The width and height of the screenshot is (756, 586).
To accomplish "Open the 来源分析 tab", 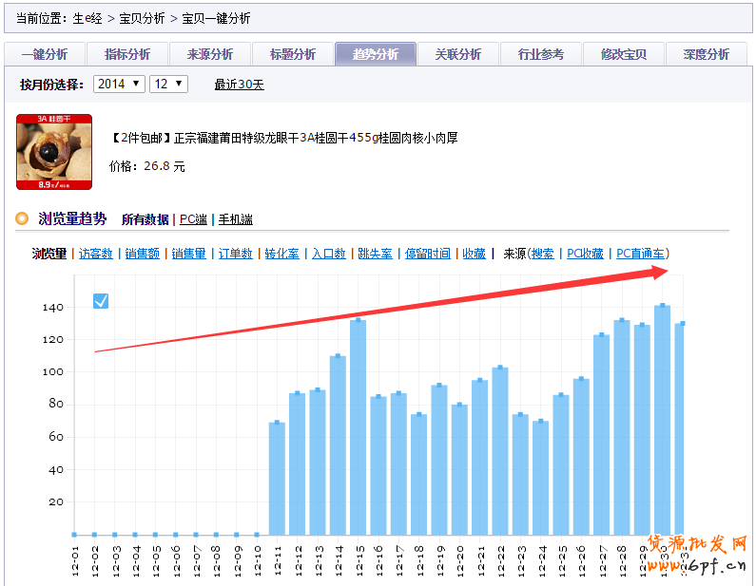I will coord(209,54).
